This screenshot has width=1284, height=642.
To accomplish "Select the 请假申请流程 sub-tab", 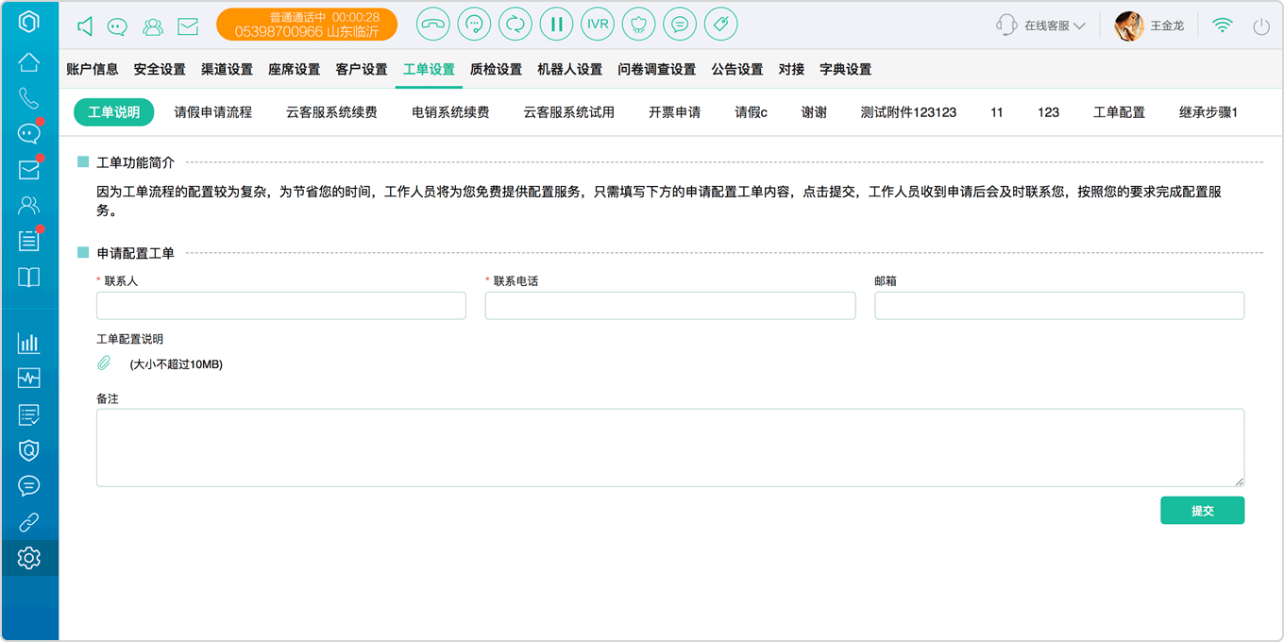I will pos(213,111).
